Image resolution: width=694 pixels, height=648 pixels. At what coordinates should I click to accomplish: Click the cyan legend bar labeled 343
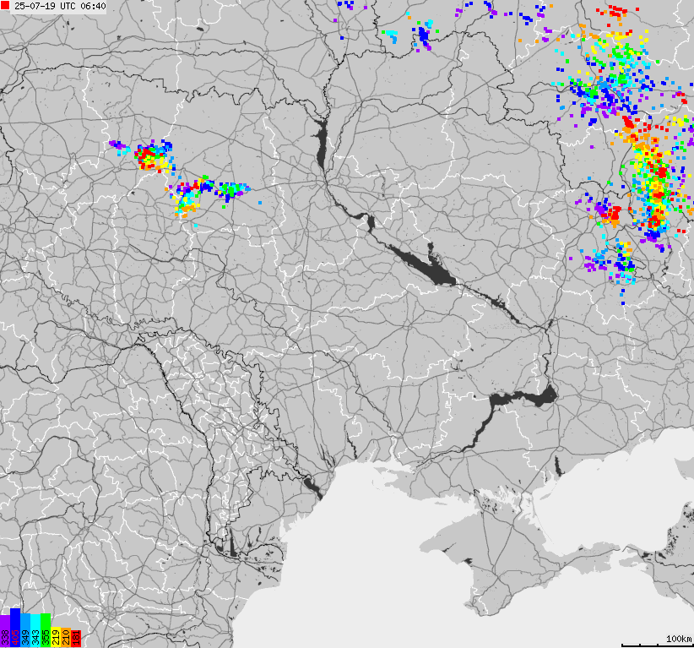tap(35, 631)
